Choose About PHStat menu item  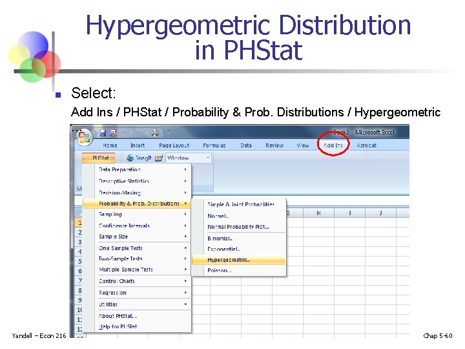(137, 316)
